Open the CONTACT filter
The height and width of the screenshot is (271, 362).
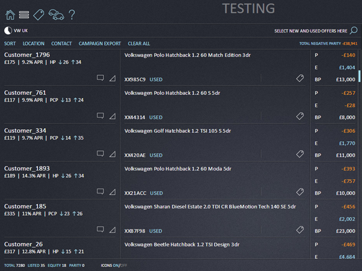[61, 44]
